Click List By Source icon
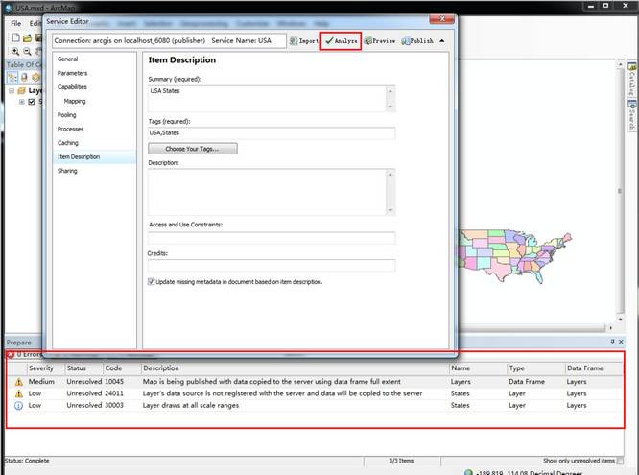The width and height of the screenshot is (639, 475). click(24, 77)
